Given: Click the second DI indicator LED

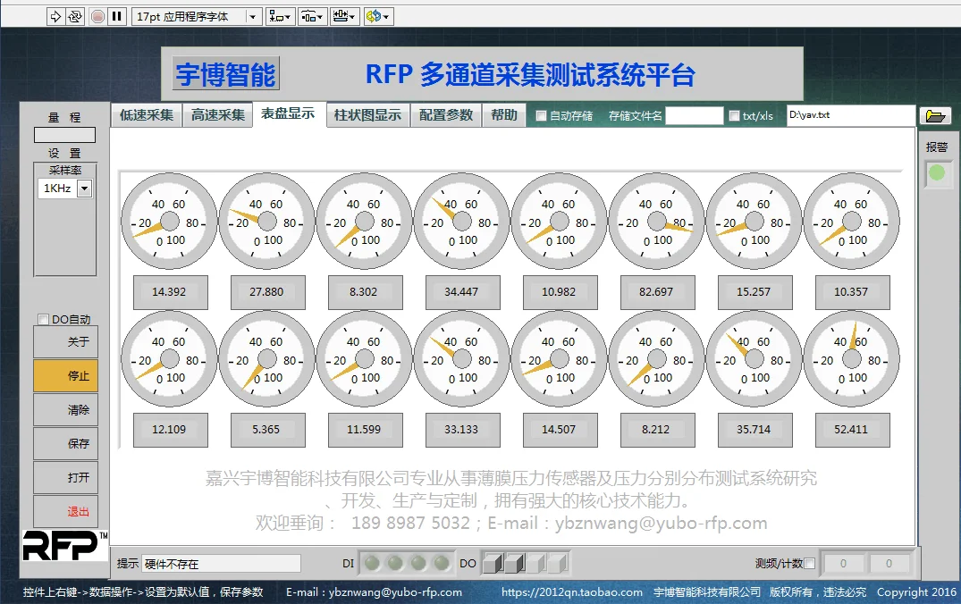Looking at the screenshot, I should [x=395, y=563].
